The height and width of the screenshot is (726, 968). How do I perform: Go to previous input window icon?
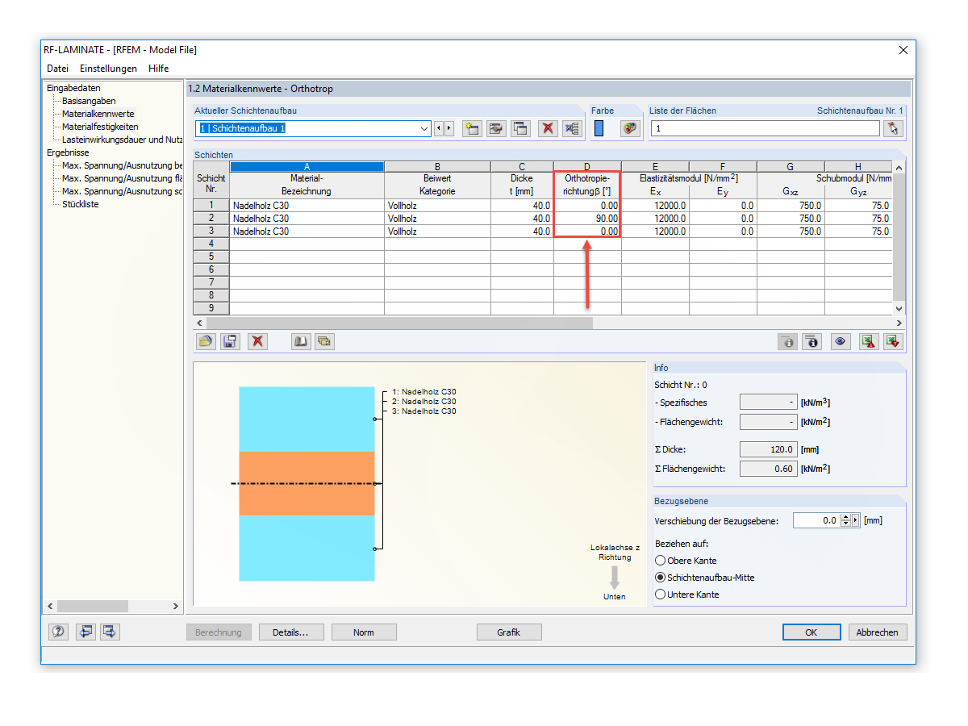(x=86, y=632)
